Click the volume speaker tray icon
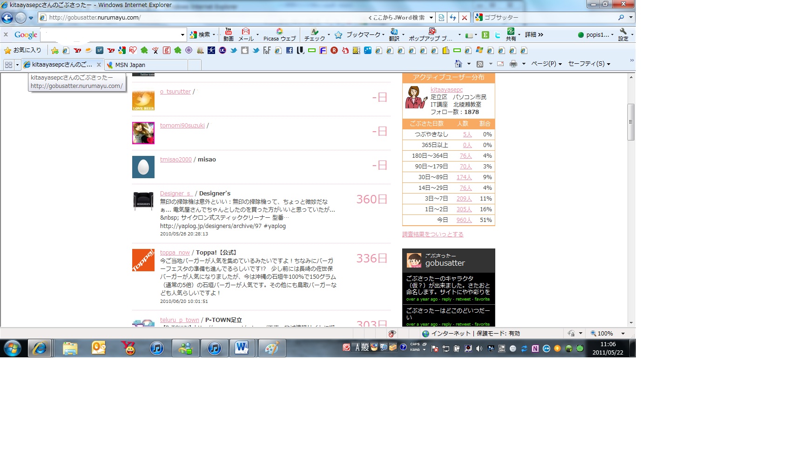The width and height of the screenshot is (809, 456). (x=479, y=348)
